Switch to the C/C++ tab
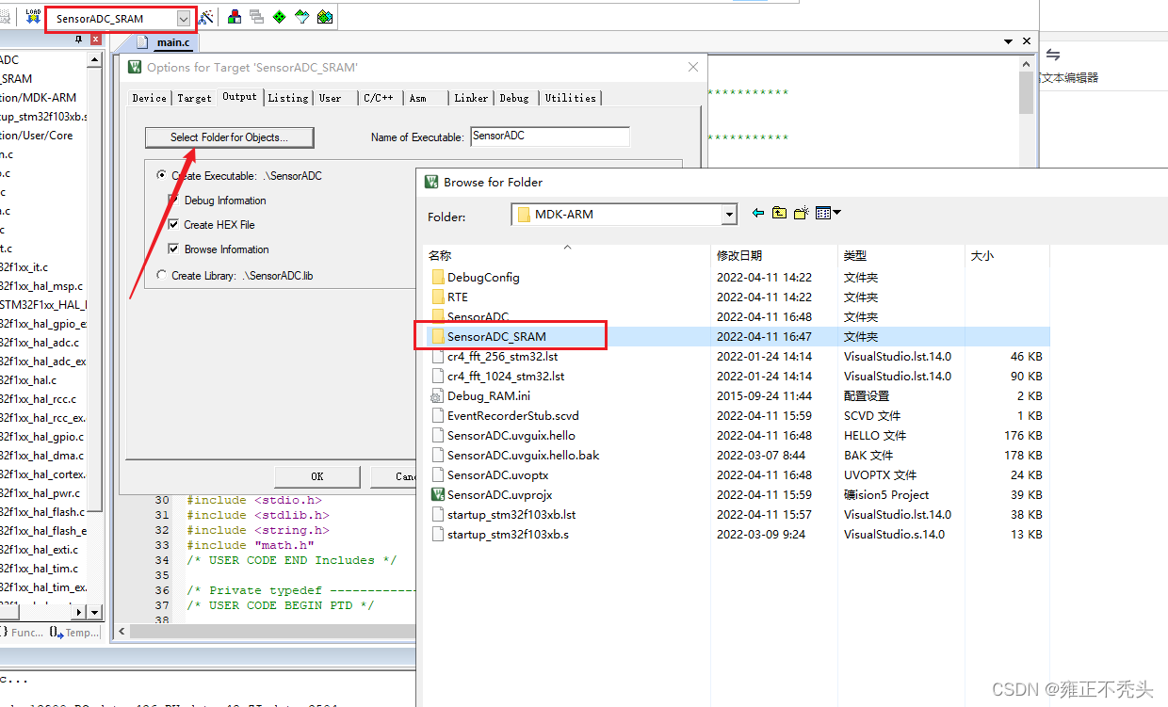The height and width of the screenshot is (707, 1168). tap(380, 98)
